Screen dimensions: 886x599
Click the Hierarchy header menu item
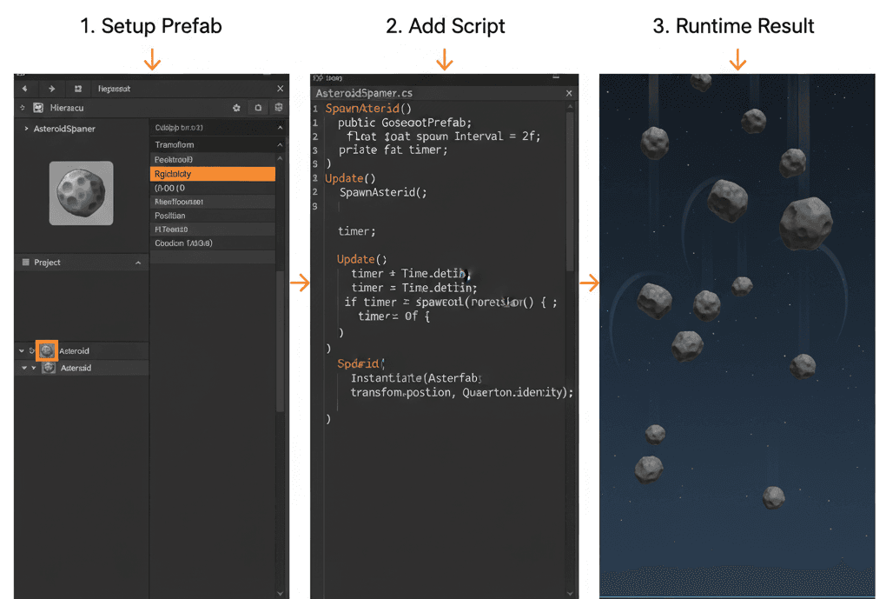click(67, 108)
